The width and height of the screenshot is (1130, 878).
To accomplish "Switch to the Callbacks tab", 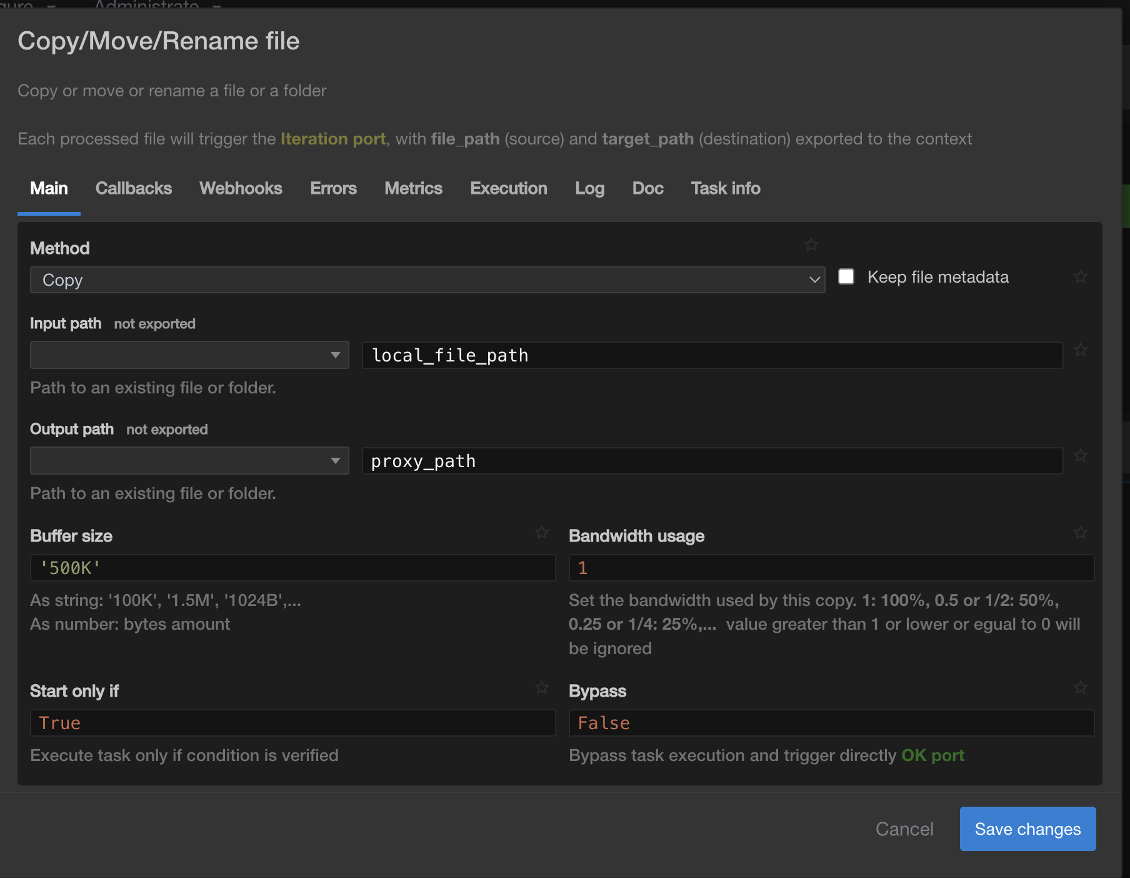I will (x=134, y=188).
